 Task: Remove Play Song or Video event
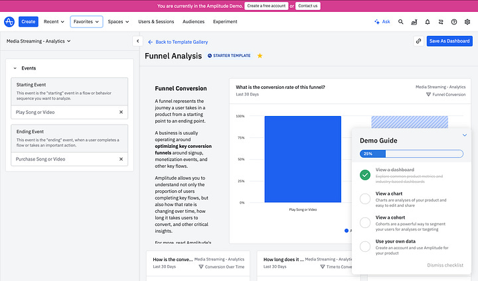(x=121, y=112)
